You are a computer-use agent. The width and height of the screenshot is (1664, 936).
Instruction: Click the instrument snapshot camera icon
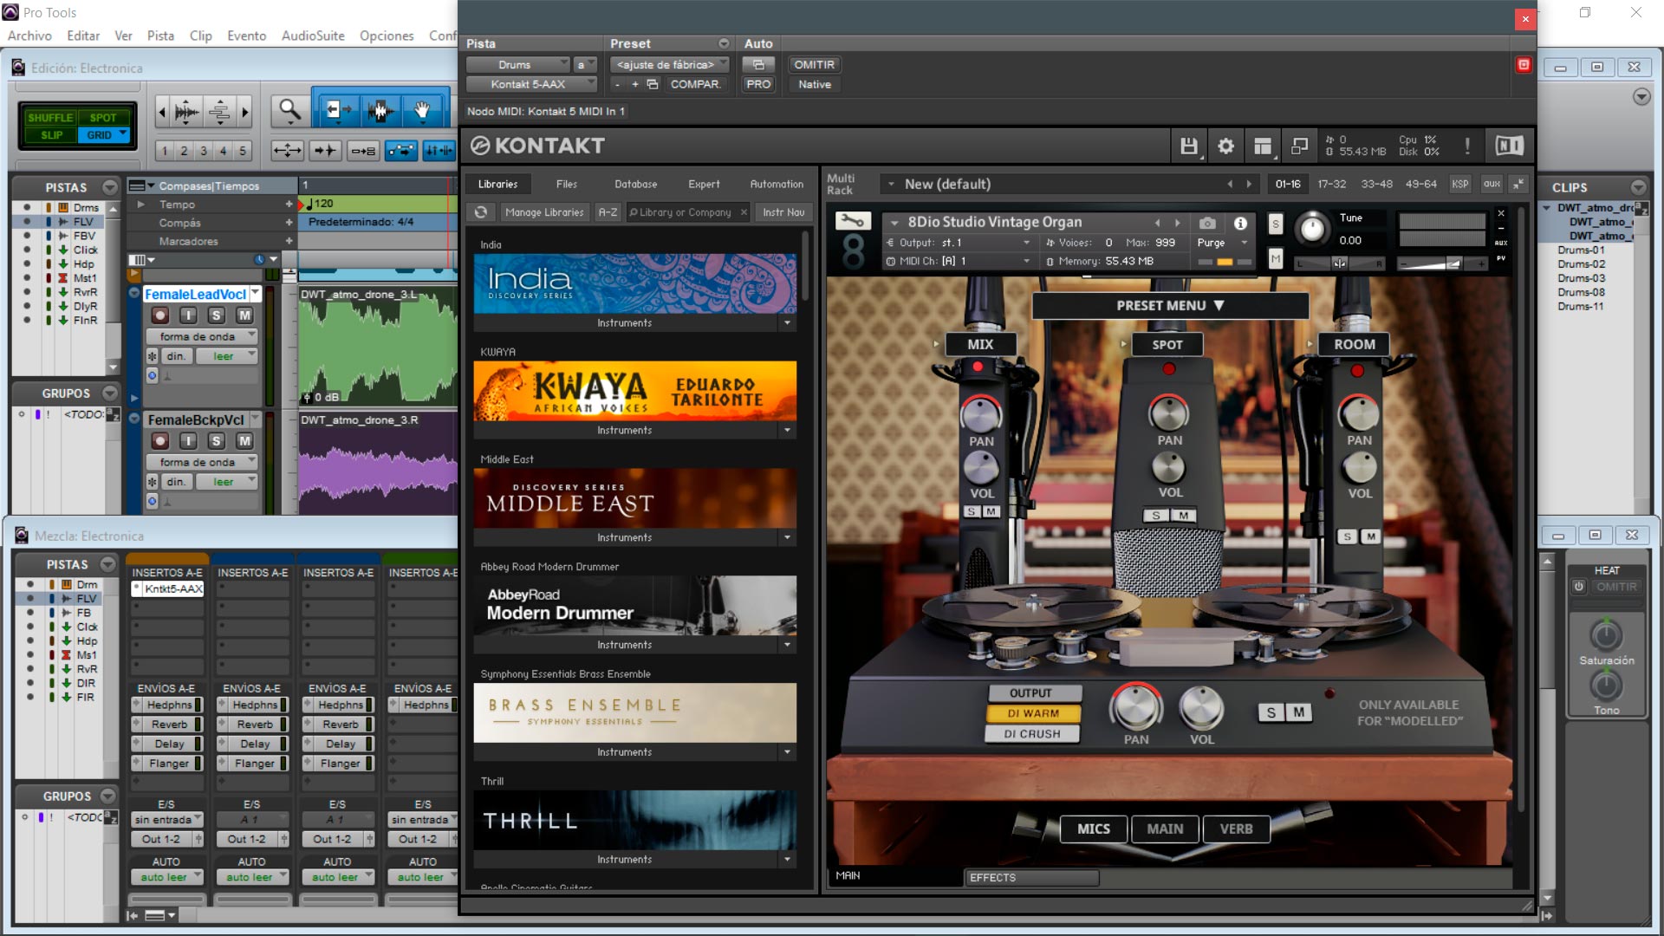[x=1207, y=223]
